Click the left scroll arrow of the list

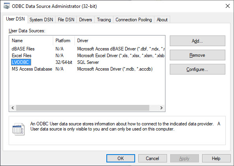13,108
